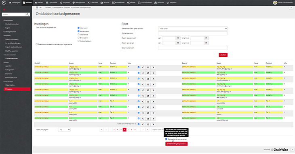The width and height of the screenshot is (295, 154).
Task: Open the Management menu
Action: tap(79, 3)
